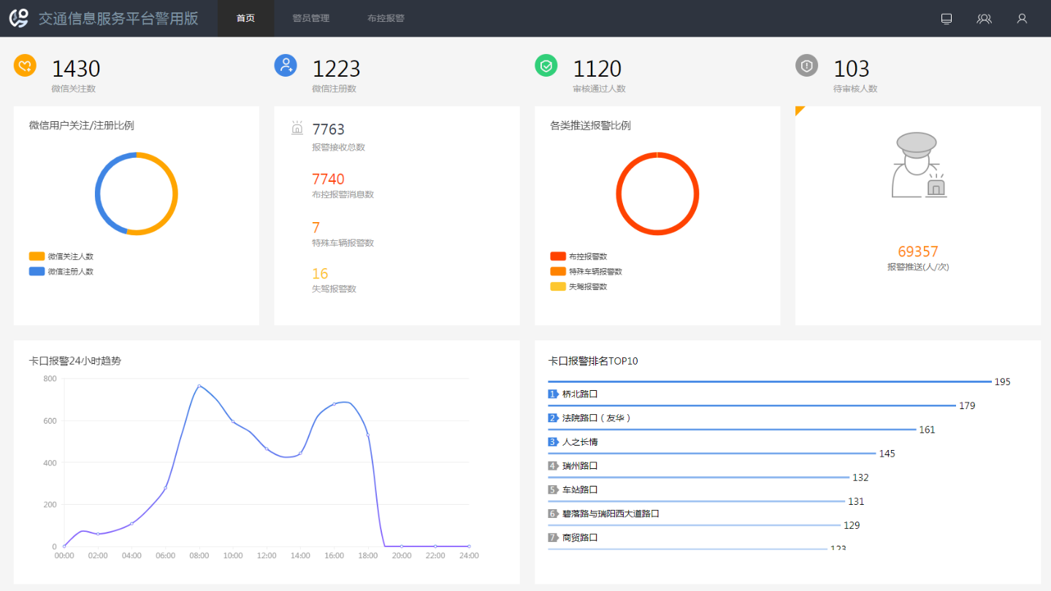
Task: Open the user profile icon in header
Action: pos(1022,18)
